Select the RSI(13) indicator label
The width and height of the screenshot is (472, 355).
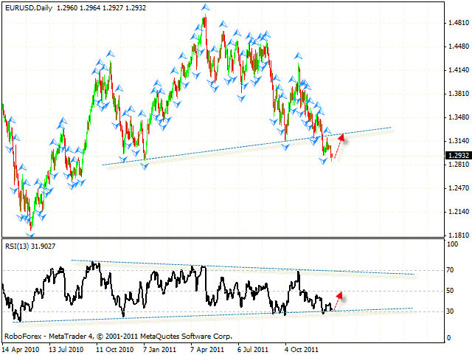(31, 246)
